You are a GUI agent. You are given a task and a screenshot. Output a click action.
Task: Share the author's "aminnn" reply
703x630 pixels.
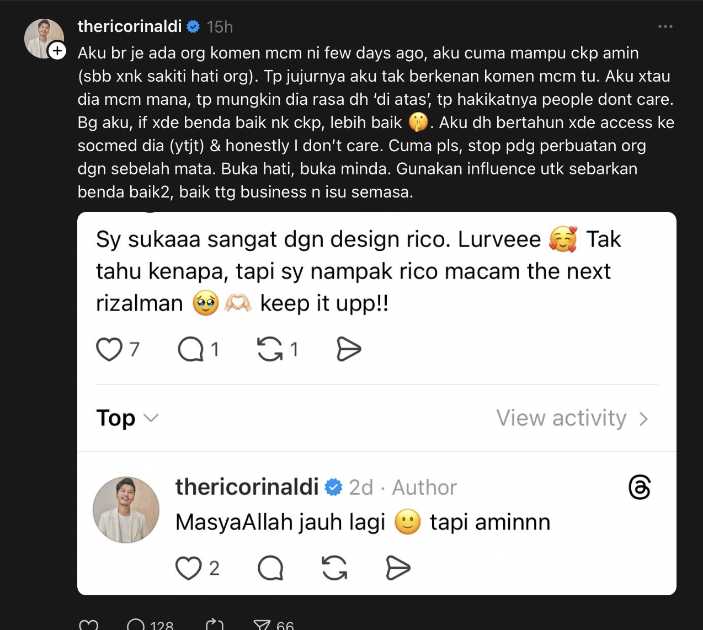click(398, 568)
